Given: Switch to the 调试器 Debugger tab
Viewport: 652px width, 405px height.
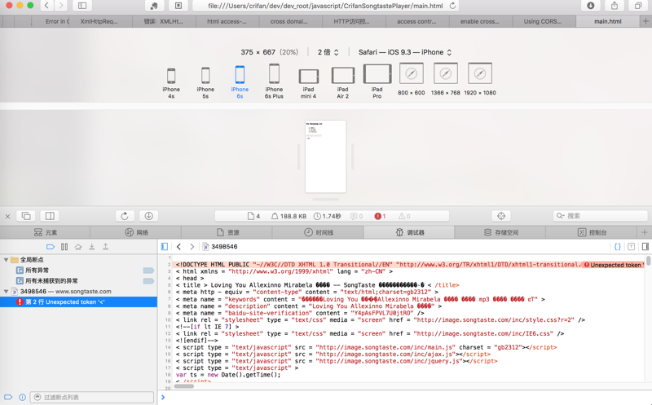Looking at the screenshot, I should click(x=409, y=232).
